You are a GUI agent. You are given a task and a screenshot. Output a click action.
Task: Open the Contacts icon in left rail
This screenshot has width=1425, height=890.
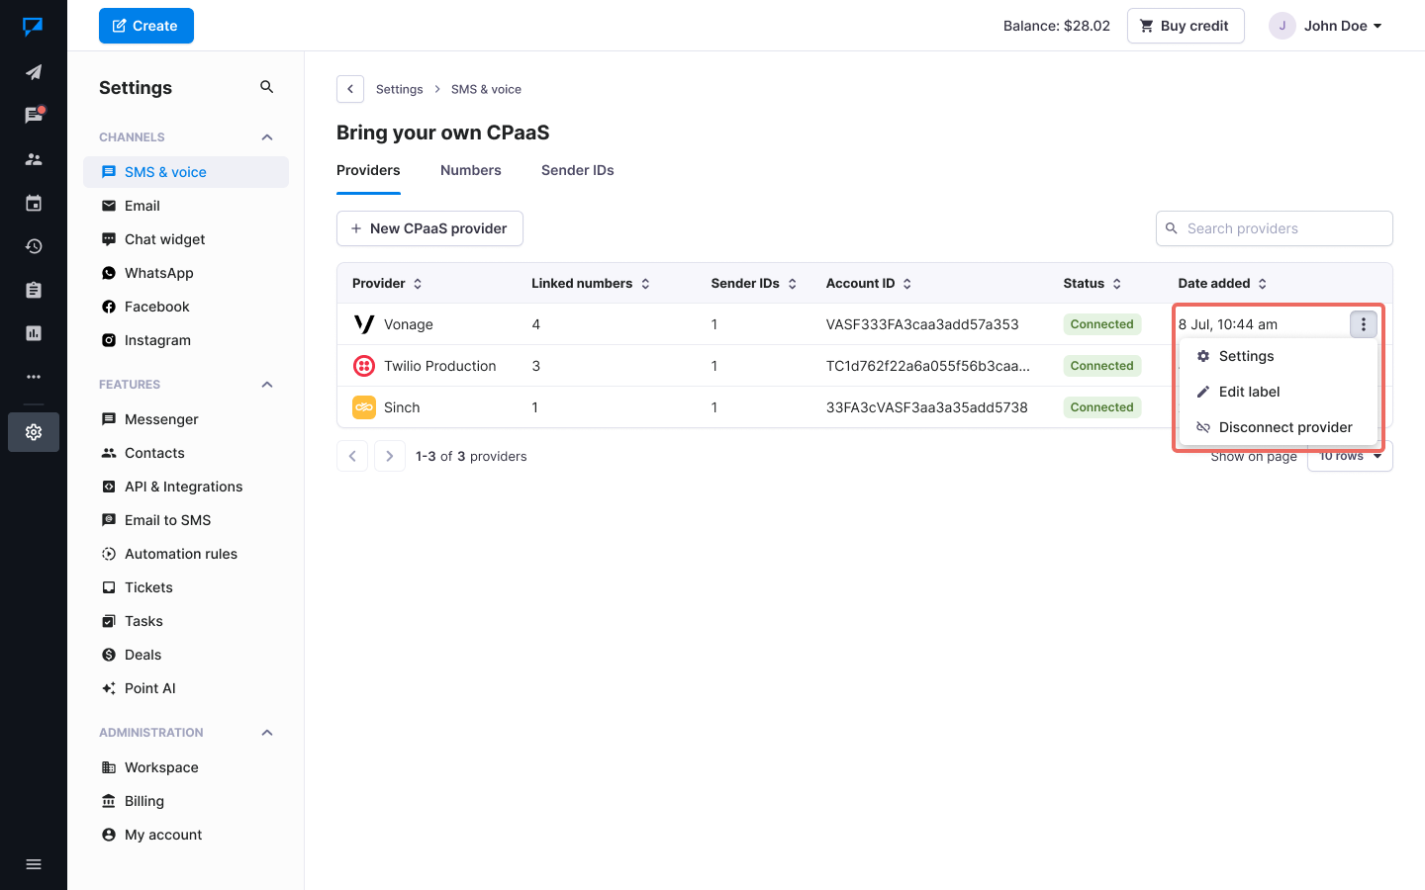coord(34,159)
